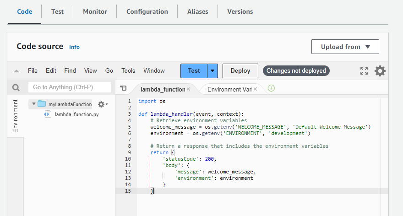Click the Deploy button
Image resolution: width=403 pixels, height=216 pixels.
(x=240, y=71)
